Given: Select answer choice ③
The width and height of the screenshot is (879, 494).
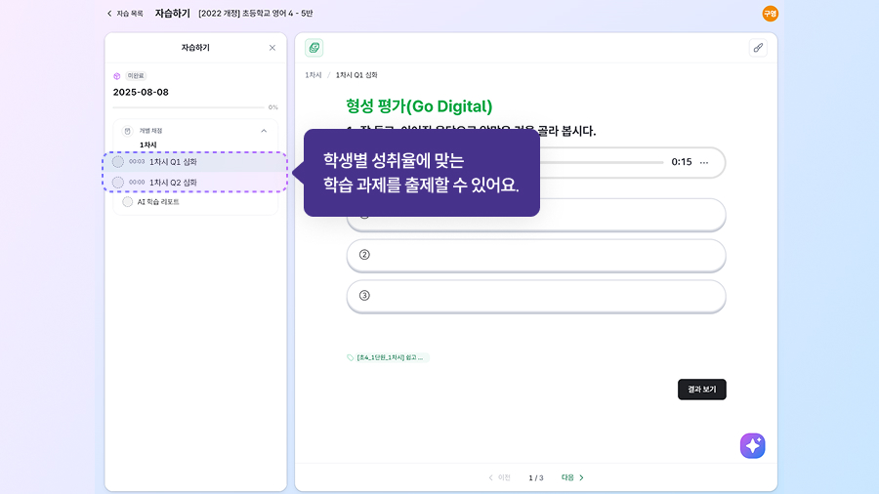Looking at the screenshot, I should pyautogui.click(x=536, y=296).
